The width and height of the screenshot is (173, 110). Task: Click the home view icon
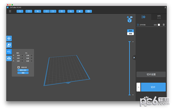(x=128, y=17)
